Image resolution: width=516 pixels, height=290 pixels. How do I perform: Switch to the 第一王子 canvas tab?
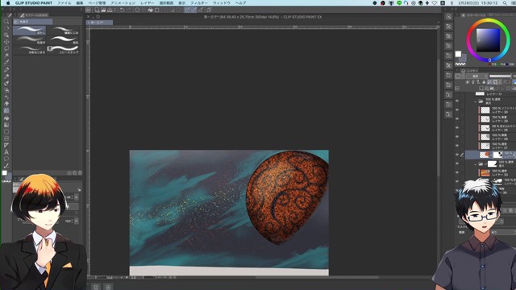[x=100, y=23]
